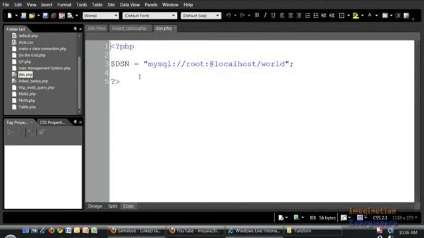
Task: Select User Management System.php file
Action: [x=44, y=68]
